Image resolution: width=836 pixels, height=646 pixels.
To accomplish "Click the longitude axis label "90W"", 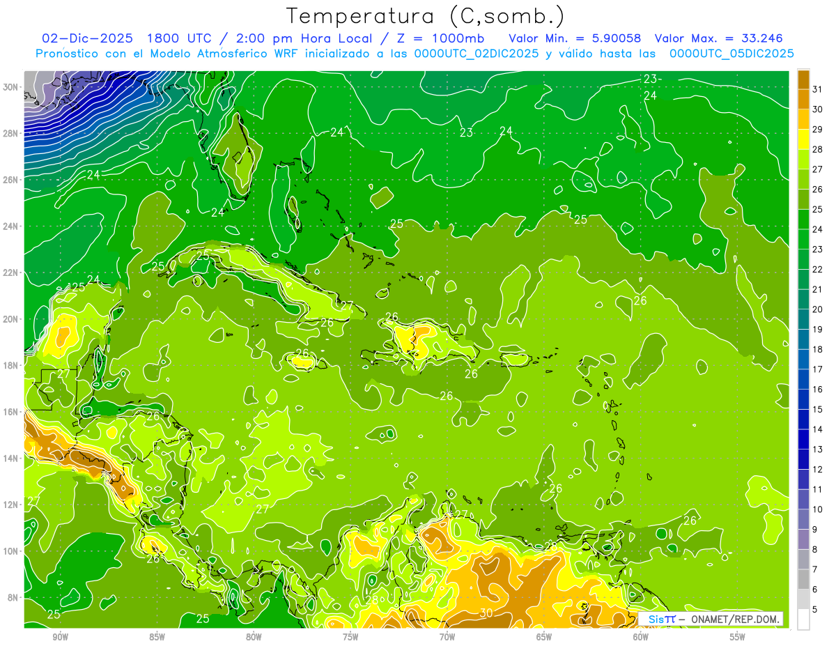I will point(60,636).
